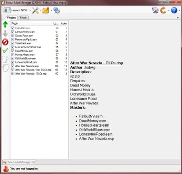
Task: Click the Launch NVSE button
Action: point(16,10)
